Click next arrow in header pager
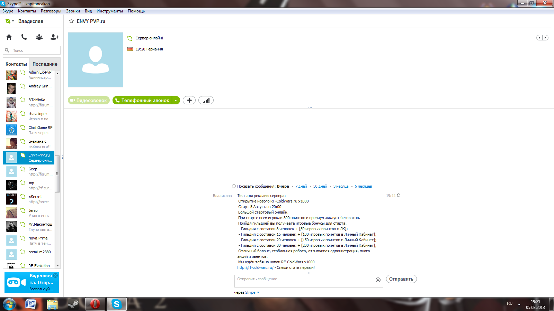The width and height of the screenshot is (554, 311). tap(545, 38)
